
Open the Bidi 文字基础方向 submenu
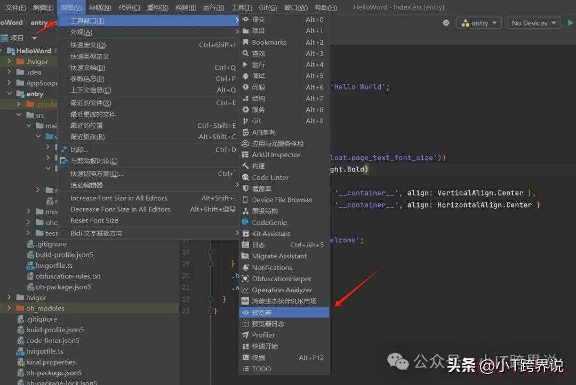tap(148, 233)
